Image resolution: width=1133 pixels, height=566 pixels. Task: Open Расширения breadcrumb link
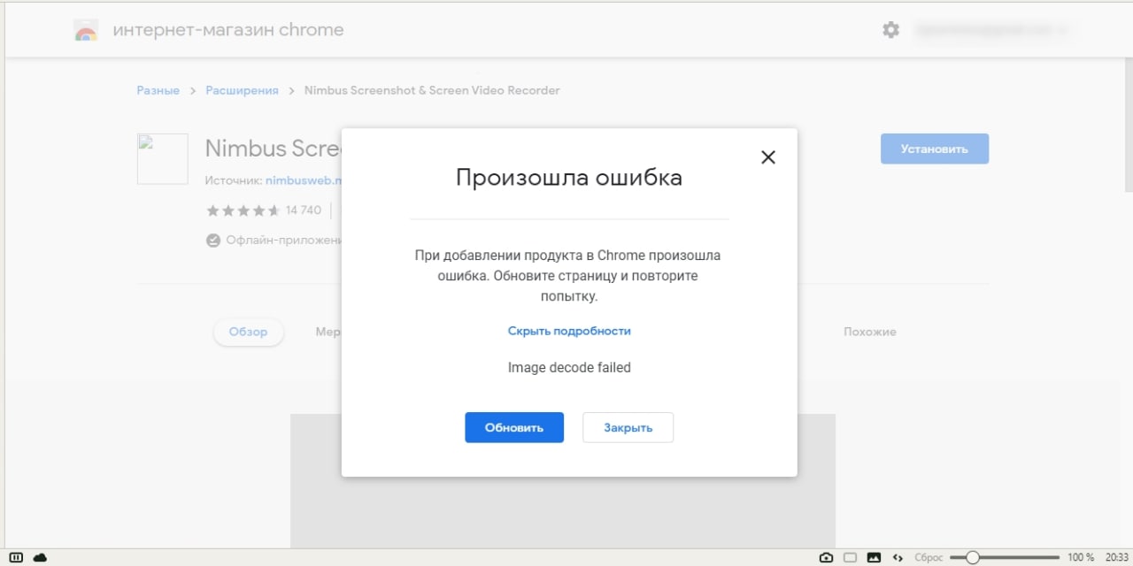click(242, 90)
